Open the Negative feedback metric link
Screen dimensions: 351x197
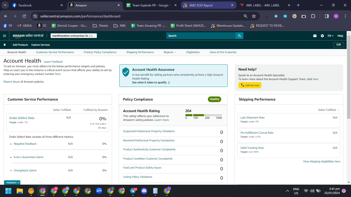(25, 144)
